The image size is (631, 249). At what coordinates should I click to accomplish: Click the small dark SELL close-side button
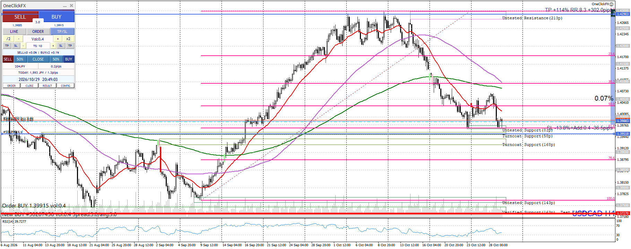pyautogui.click(x=8, y=59)
